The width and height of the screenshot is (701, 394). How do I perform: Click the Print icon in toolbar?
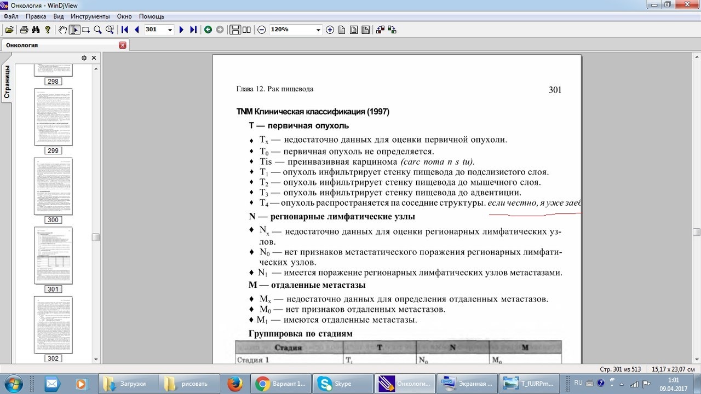[24, 30]
